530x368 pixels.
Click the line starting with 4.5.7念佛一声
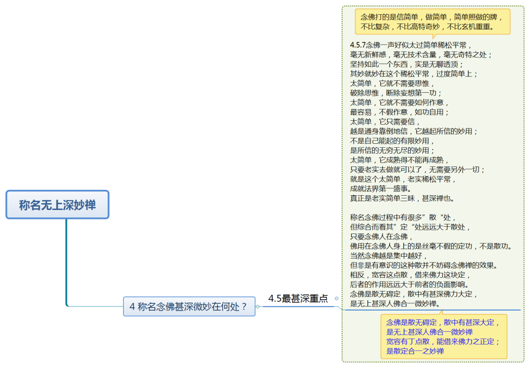(411, 45)
